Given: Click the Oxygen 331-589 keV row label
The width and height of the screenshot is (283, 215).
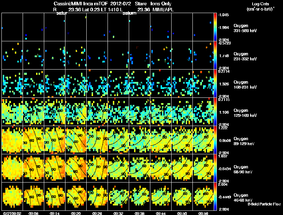Looking at the screenshot, I should [245, 28].
